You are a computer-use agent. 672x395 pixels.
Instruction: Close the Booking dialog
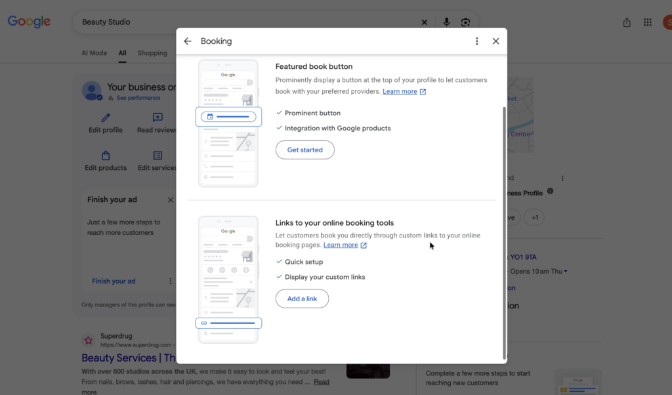click(495, 41)
